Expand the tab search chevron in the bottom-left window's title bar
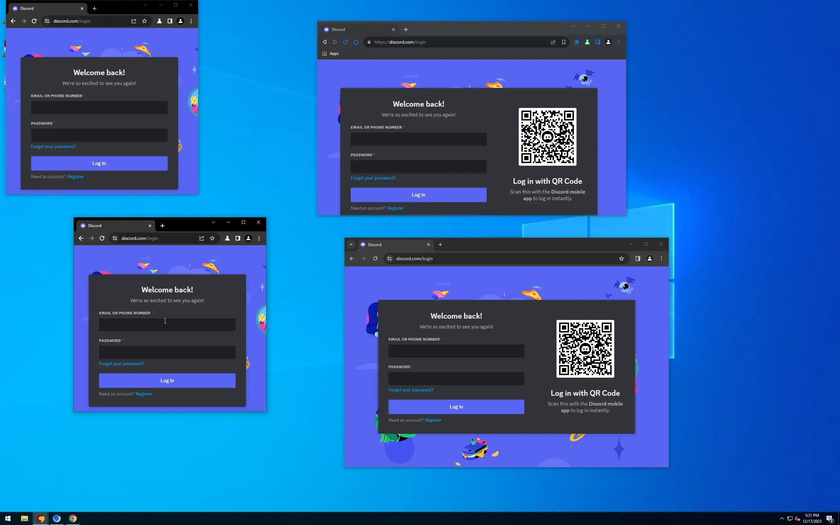Viewport: 840px width, 525px height. 213,222
